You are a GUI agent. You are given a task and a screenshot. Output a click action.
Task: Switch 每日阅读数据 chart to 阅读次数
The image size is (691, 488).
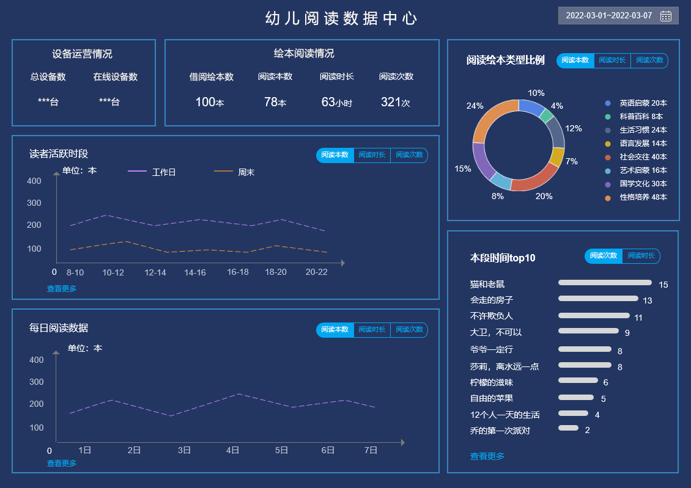click(x=408, y=330)
